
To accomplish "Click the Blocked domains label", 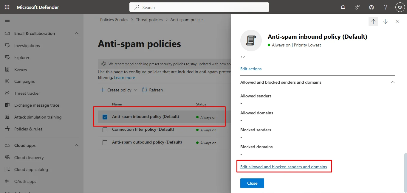I will click(256, 147).
